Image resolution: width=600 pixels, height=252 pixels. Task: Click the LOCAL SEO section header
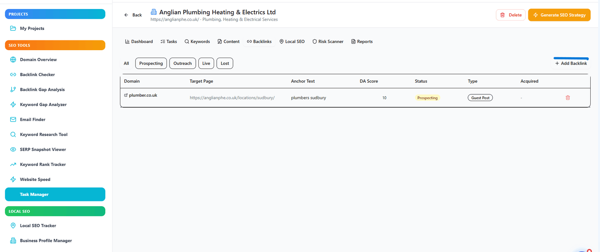coord(55,211)
